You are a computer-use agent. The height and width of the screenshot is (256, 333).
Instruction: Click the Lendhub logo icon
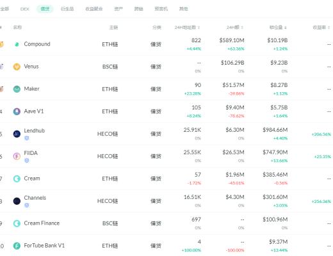pyautogui.click(x=17, y=134)
